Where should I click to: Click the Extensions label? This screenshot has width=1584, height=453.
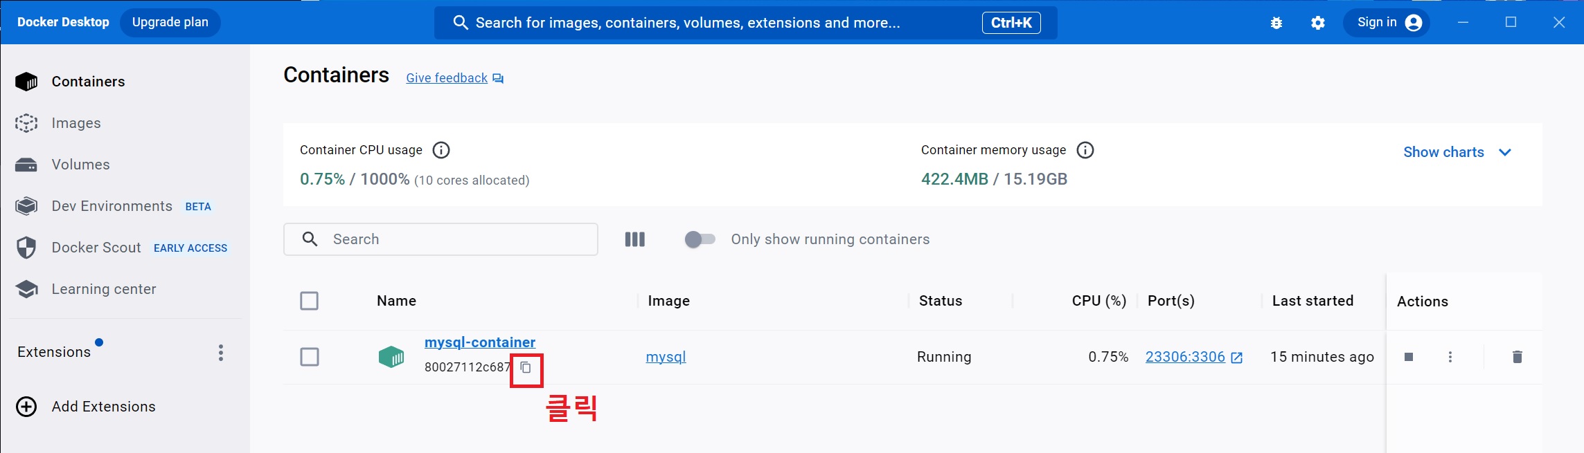click(x=54, y=352)
